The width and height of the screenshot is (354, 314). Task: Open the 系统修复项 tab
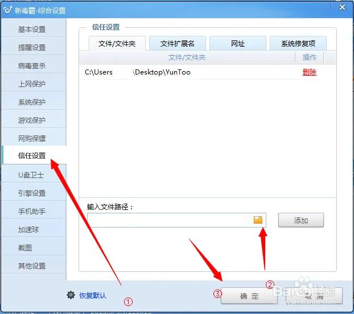click(298, 43)
